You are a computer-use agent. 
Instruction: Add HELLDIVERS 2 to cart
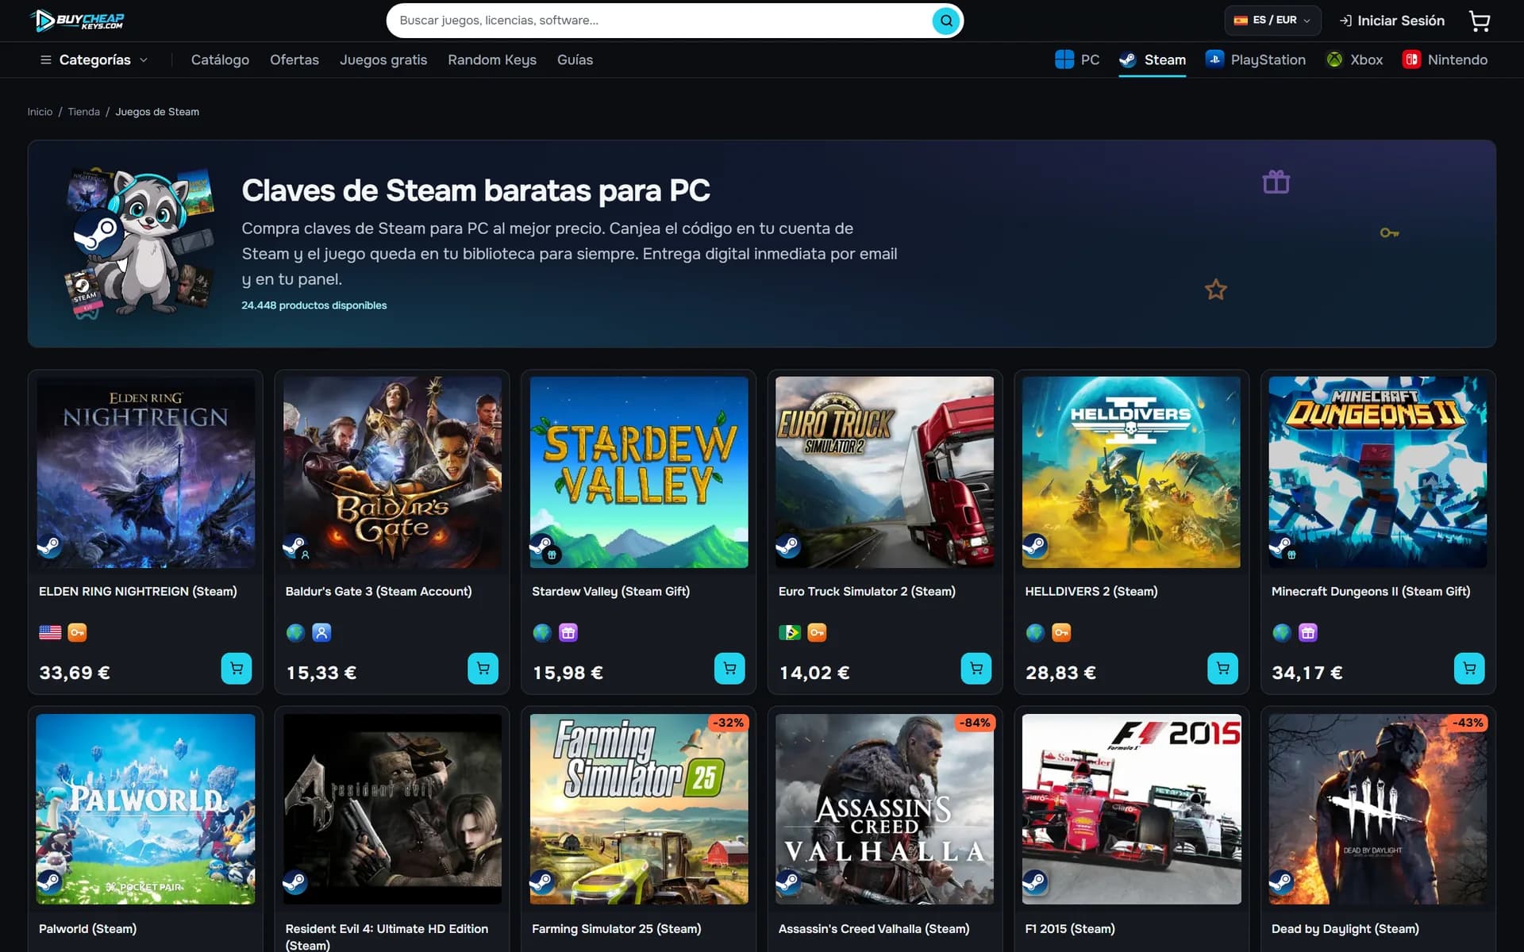point(1222,668)
